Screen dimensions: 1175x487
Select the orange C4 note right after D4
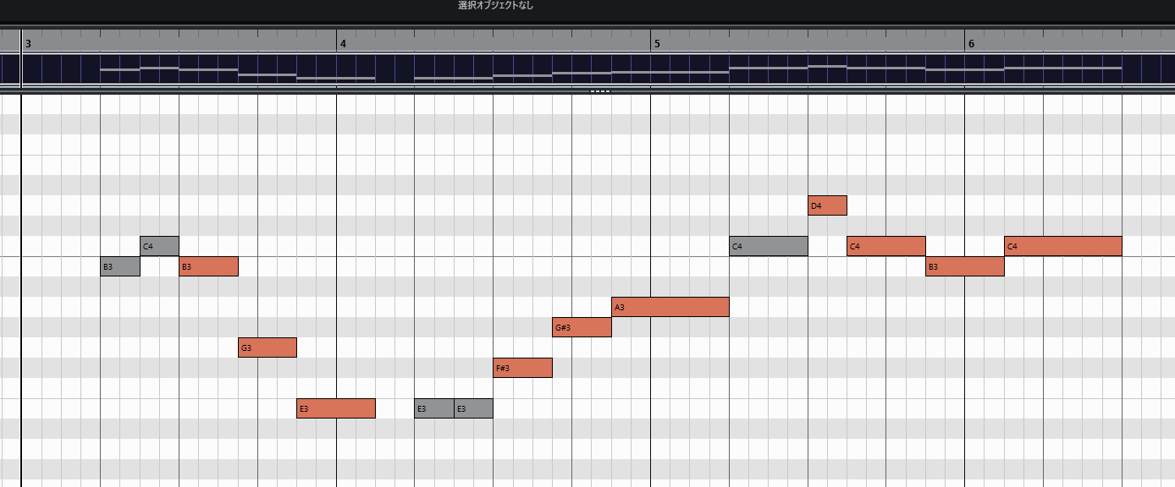coord(885,246)
